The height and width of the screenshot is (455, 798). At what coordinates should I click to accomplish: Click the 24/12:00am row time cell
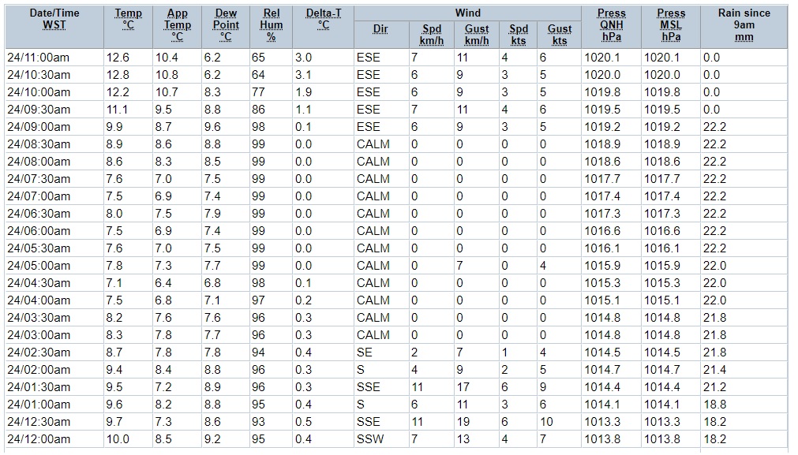39,439
